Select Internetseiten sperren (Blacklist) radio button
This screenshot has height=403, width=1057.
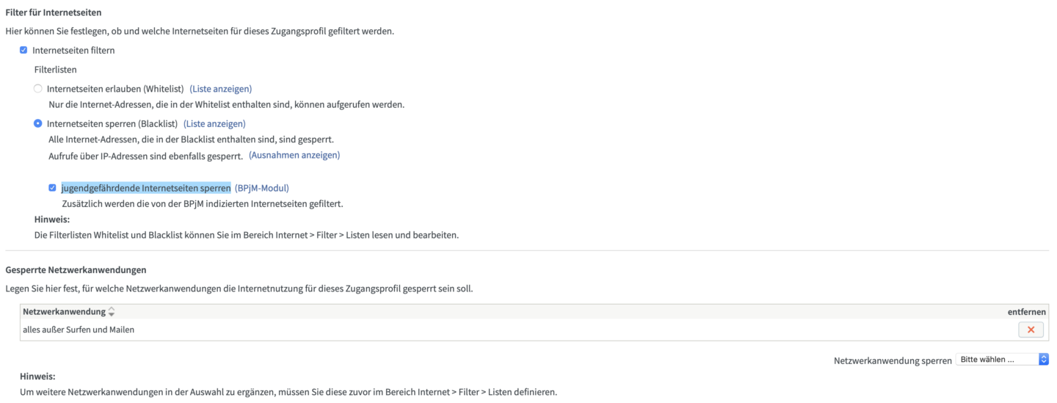tap(38, 123)
